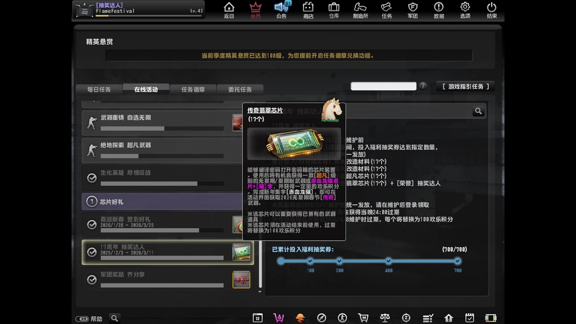Open the 数据 data icon
The width and height of the screenshot is (576, 324).
click(439, 10)
